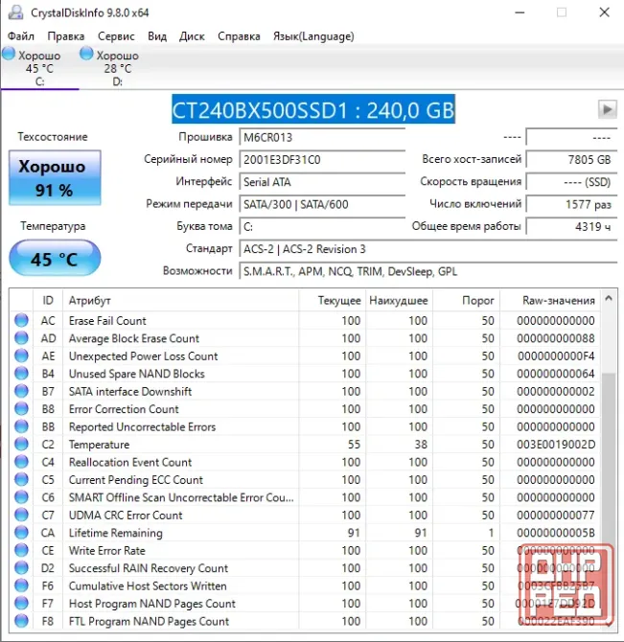The image size is (624, 642).
Task: Open the Язык(Language) menu
Action: coord(313,36)
